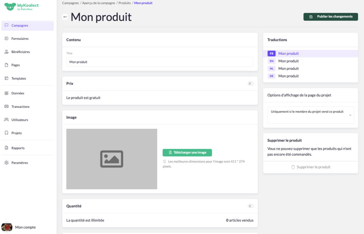Click the Paramètres gear icon
Image resolution: width=364 pixels, height=234 pixels.
pyautogui.click(x=6, y=163)
